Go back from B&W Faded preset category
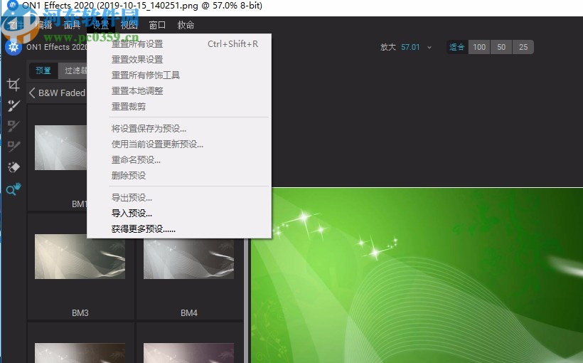The image size is (583, 363). tap(32, 93)
